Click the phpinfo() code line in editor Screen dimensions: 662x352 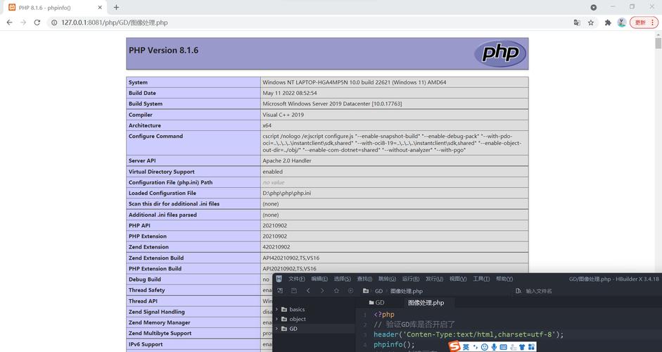pyautogui.click(x=395, y=344)
